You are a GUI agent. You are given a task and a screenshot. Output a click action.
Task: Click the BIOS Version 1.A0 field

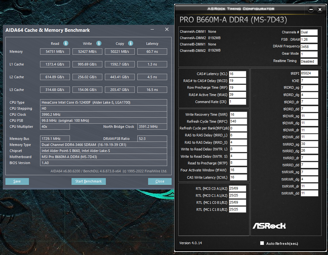coord(104,163)
